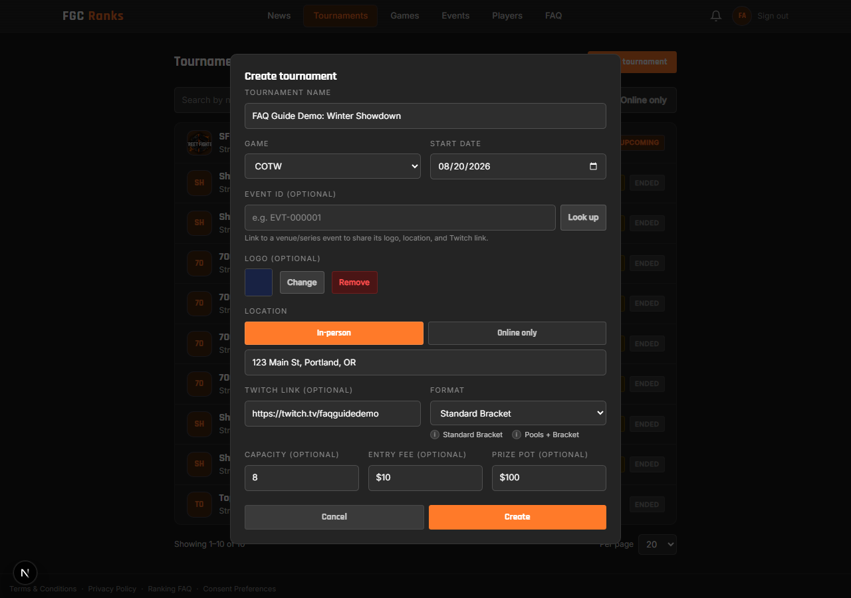This screenshot has width=851, height=598.
Task: Switch location to Online only
Action: [x=517, y=333]
